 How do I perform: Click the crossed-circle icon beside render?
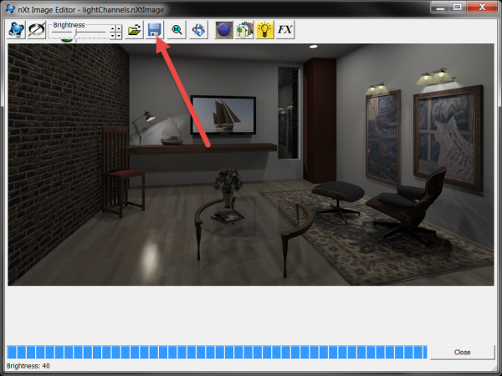point(38,30)
